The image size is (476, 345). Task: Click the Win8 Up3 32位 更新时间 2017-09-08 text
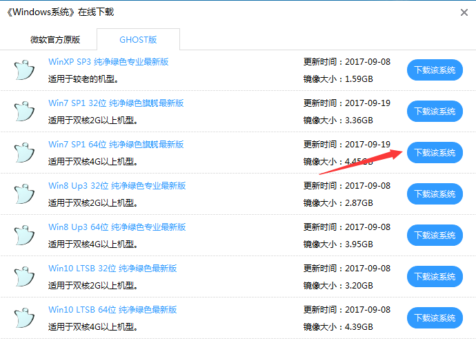click(x=347, y=186)
